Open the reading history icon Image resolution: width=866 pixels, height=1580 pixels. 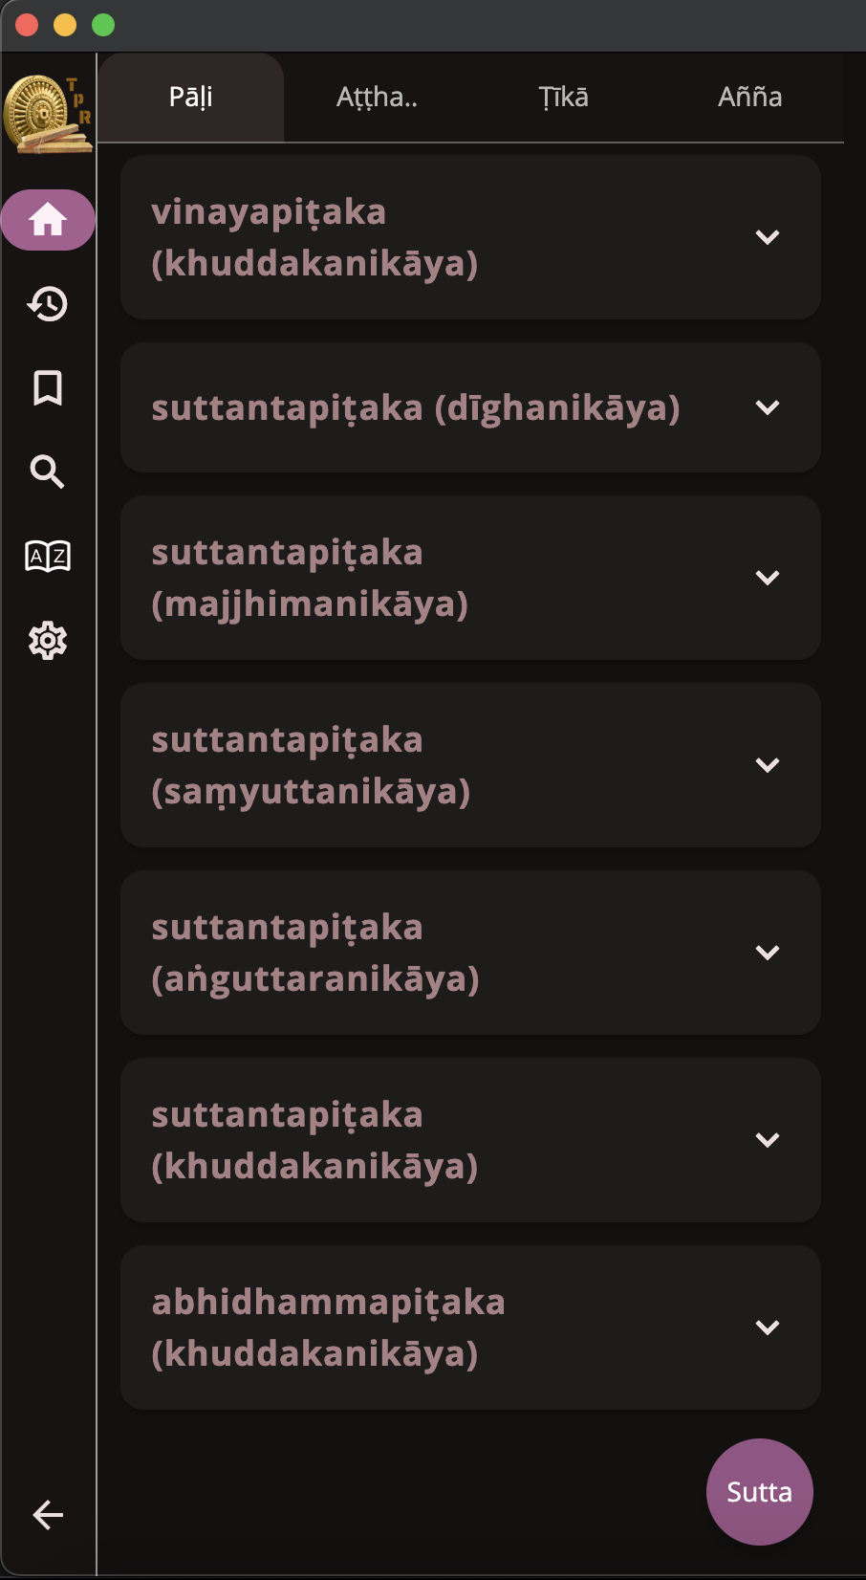pos(48,304)
